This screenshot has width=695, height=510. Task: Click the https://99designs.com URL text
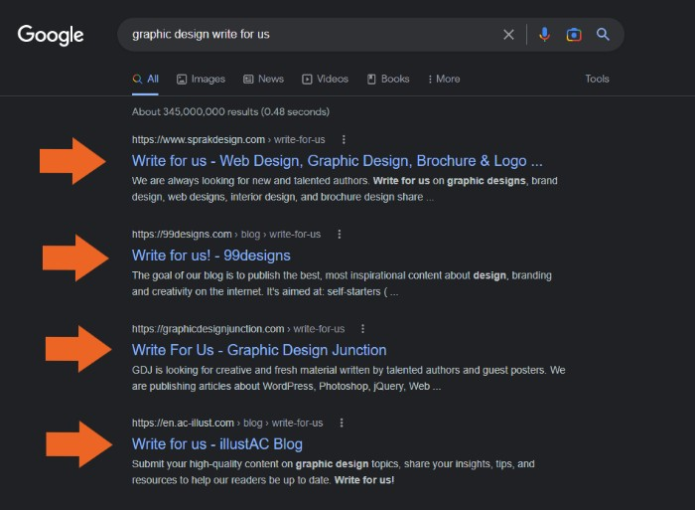coord(182,235)
